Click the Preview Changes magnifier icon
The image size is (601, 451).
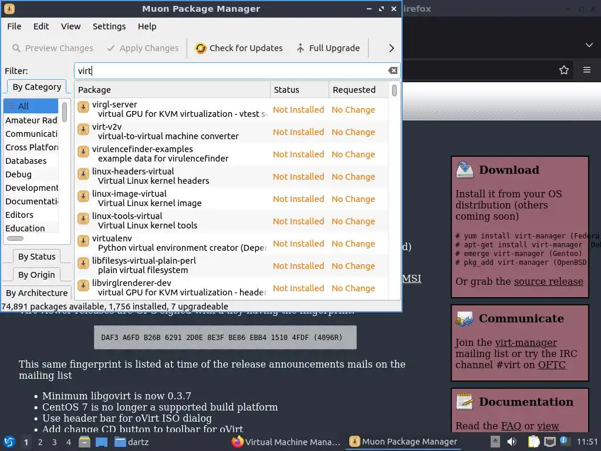click(x=16, y=48)
